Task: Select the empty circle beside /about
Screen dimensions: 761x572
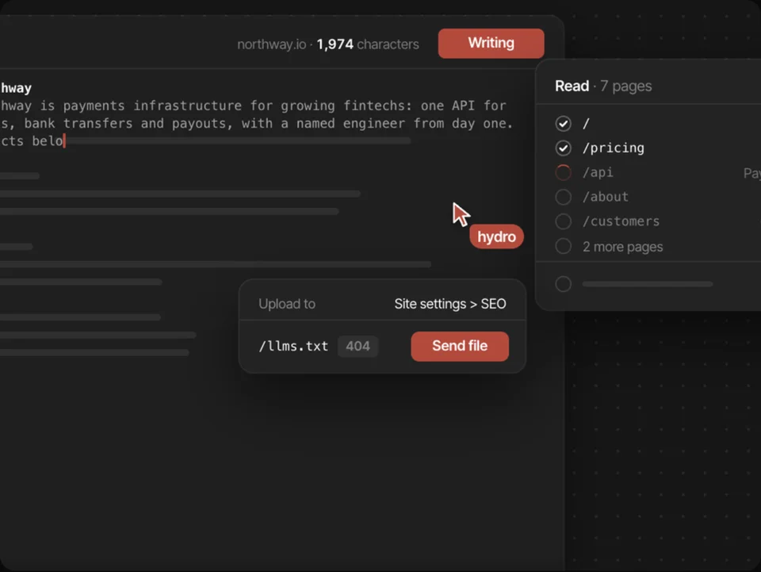Action: pos(563,197)
